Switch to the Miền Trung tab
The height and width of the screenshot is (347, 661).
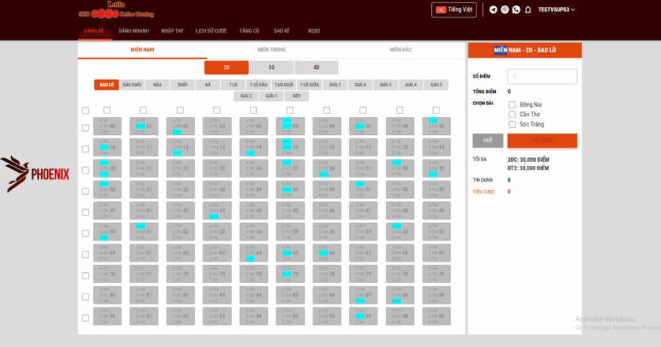click(271, 50)
